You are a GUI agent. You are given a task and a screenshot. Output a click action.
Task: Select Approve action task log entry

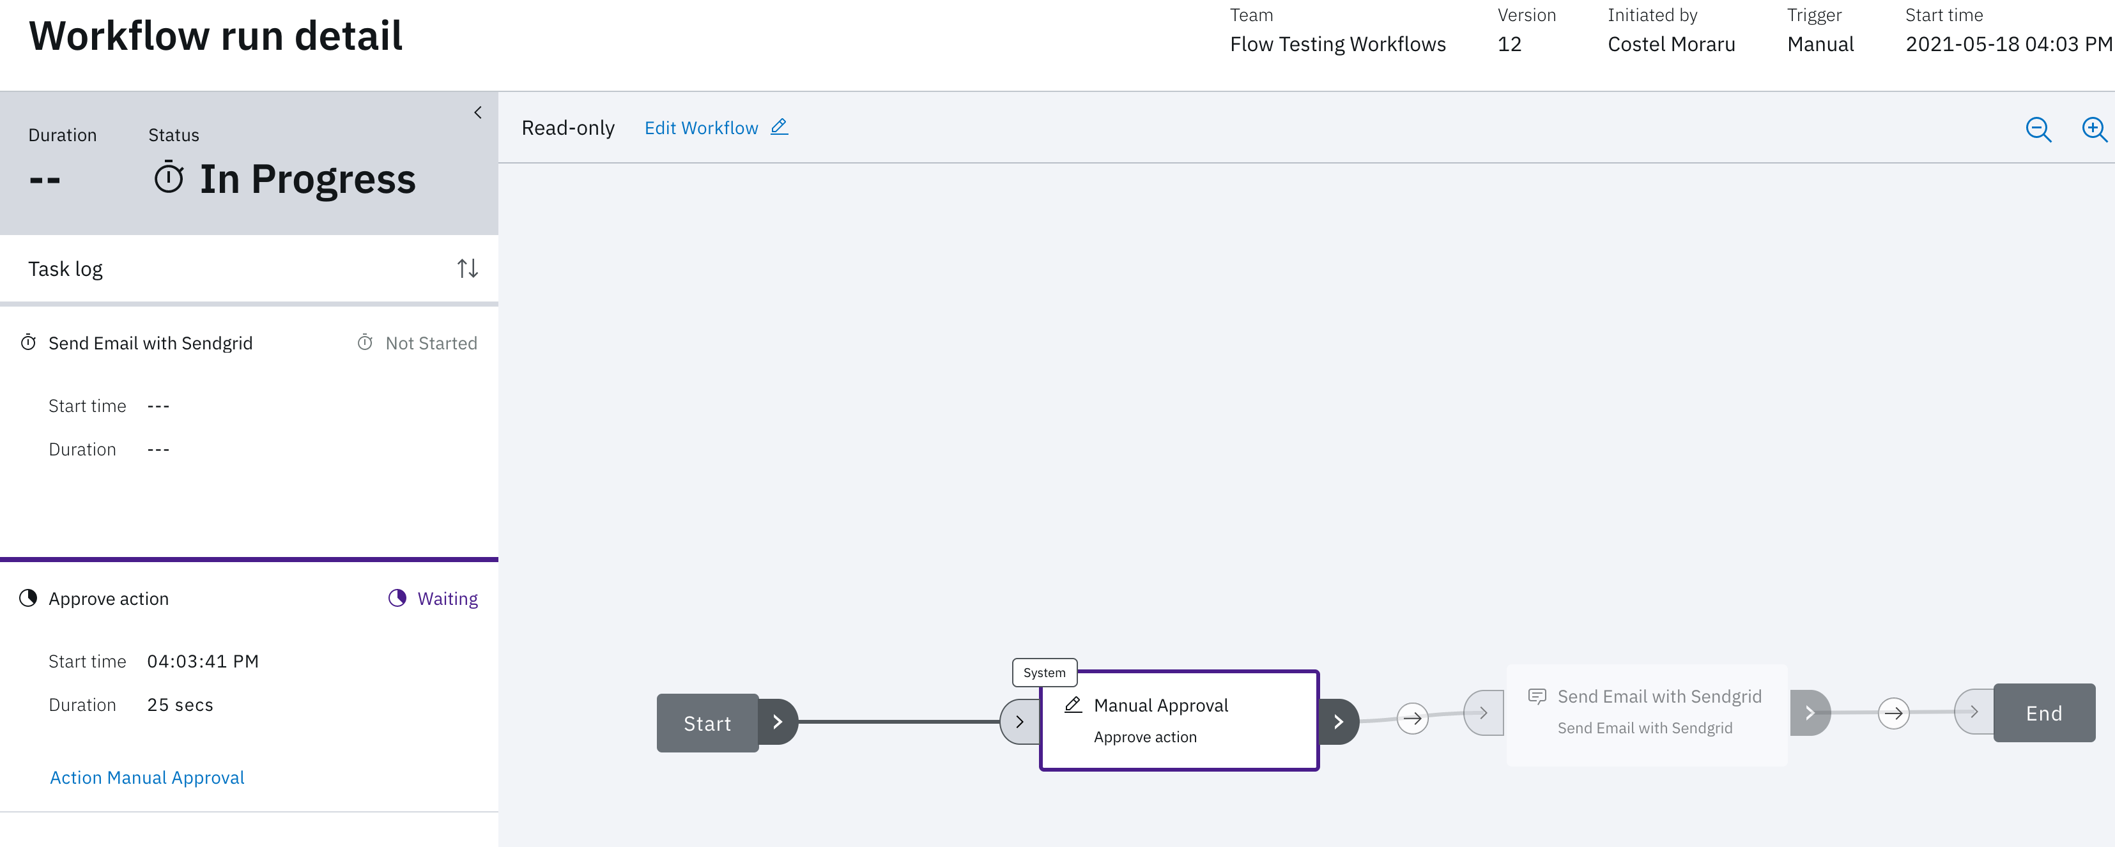click(249, 686)
